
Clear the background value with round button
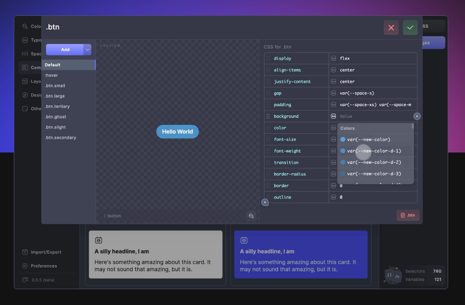pyautogui.click(x=417, y=116)
